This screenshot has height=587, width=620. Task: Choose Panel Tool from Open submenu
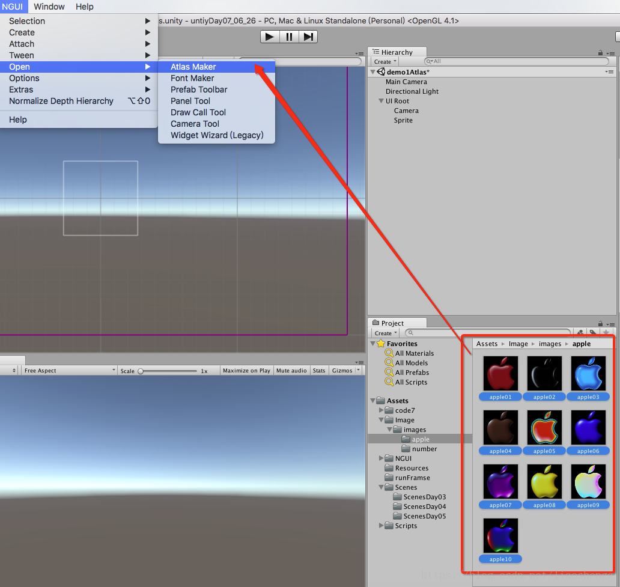pyautogui.click(x=216, y=102)
